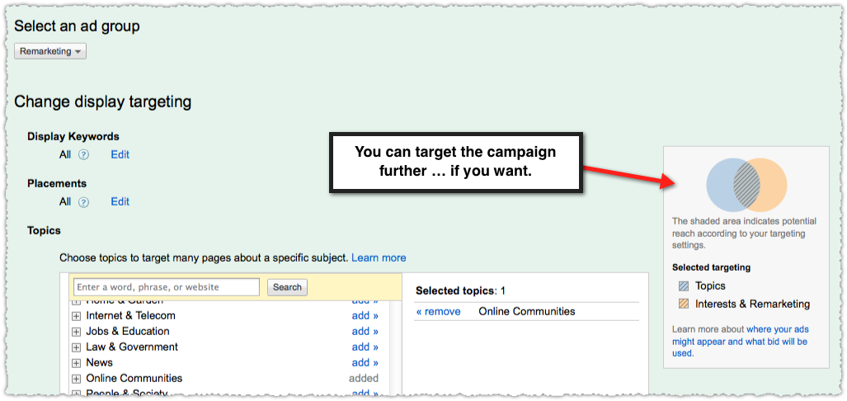This screenshot has height=401, width=847.
Task: Expand the Internet & Telecom topic
Action: [76, 316]
